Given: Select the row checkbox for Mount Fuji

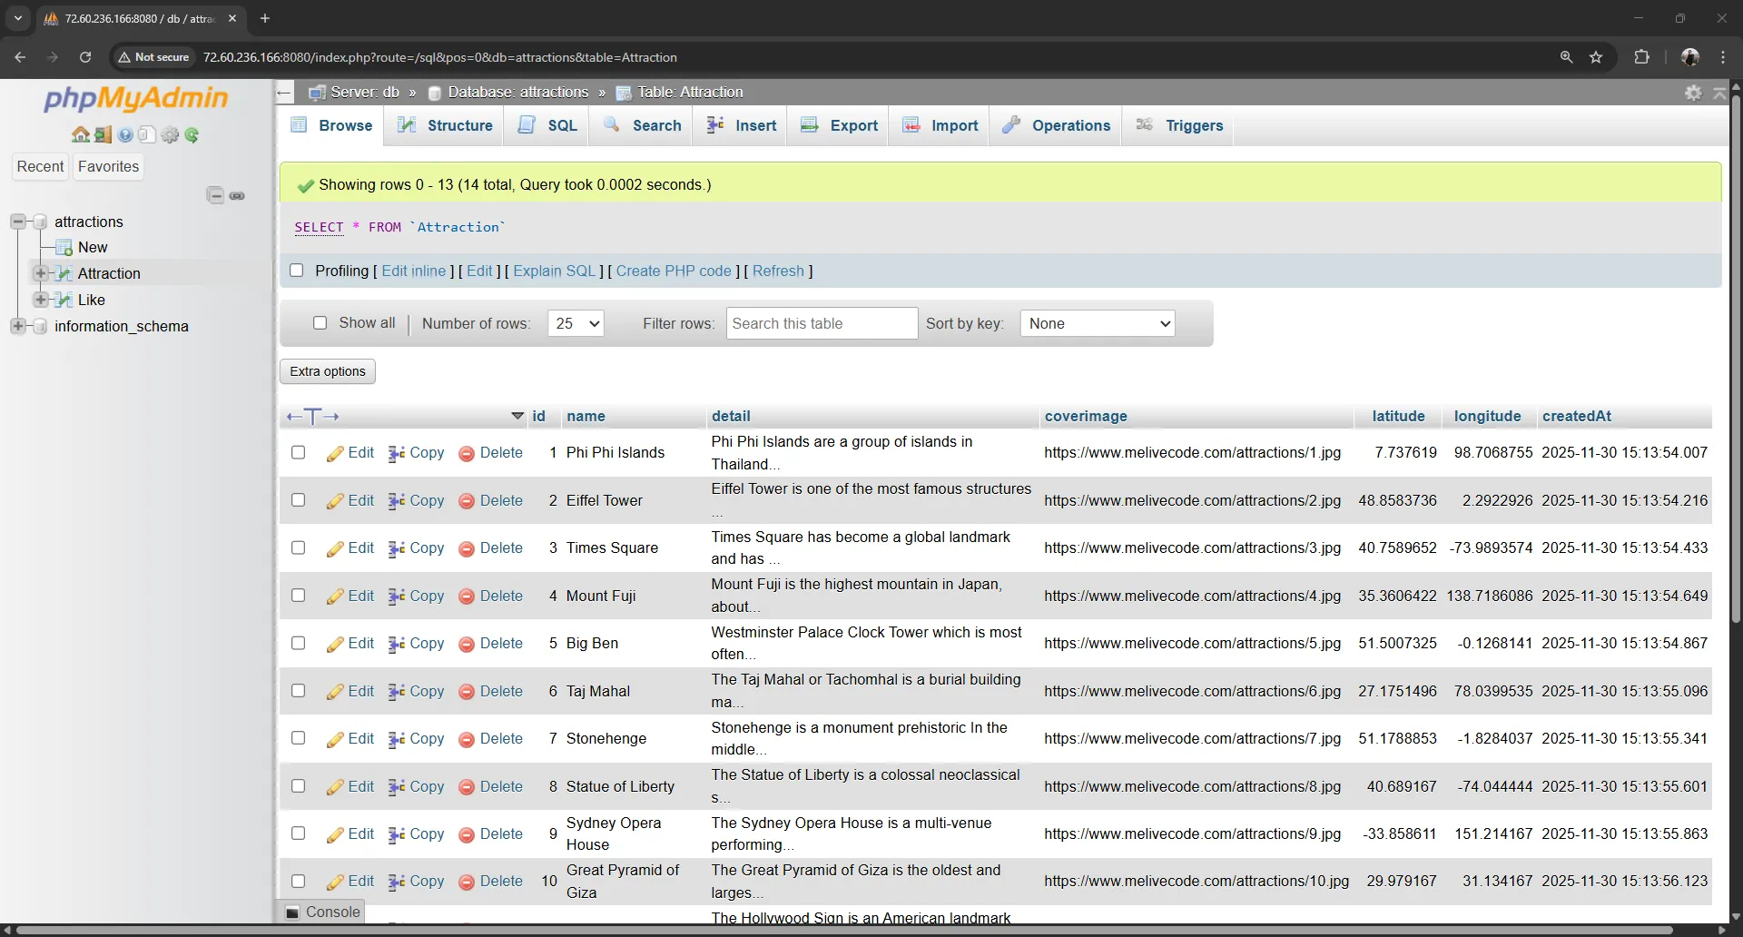Looking at the screenshot, I should pos(298,596).
